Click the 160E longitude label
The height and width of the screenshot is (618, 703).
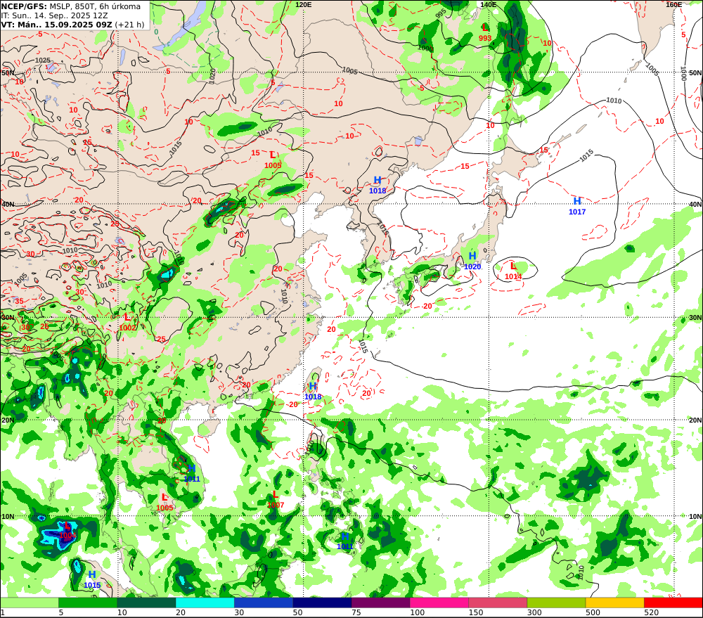coord(674,4)
